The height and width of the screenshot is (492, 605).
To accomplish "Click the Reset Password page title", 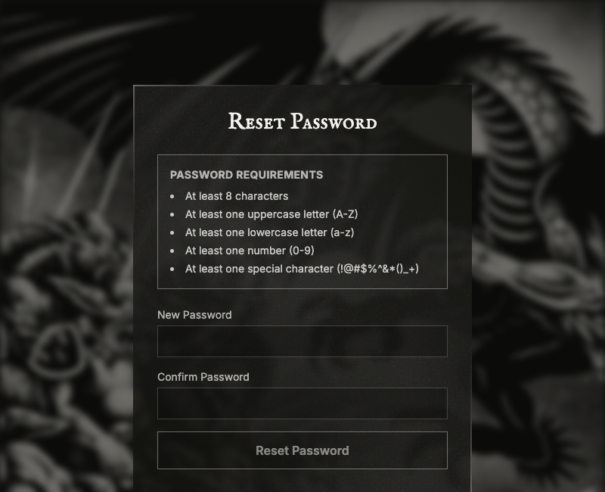I will 302,121.
